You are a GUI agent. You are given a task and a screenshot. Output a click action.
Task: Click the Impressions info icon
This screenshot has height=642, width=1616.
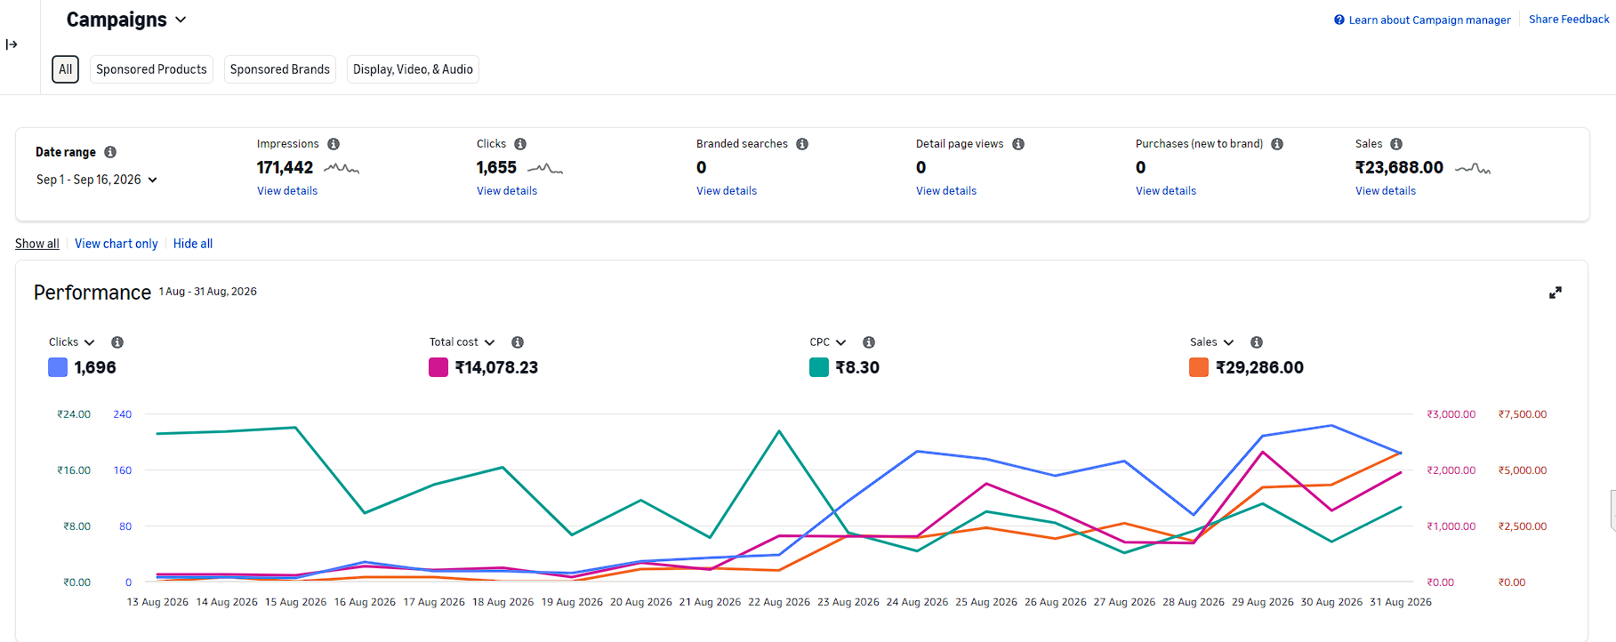[334, 144]
